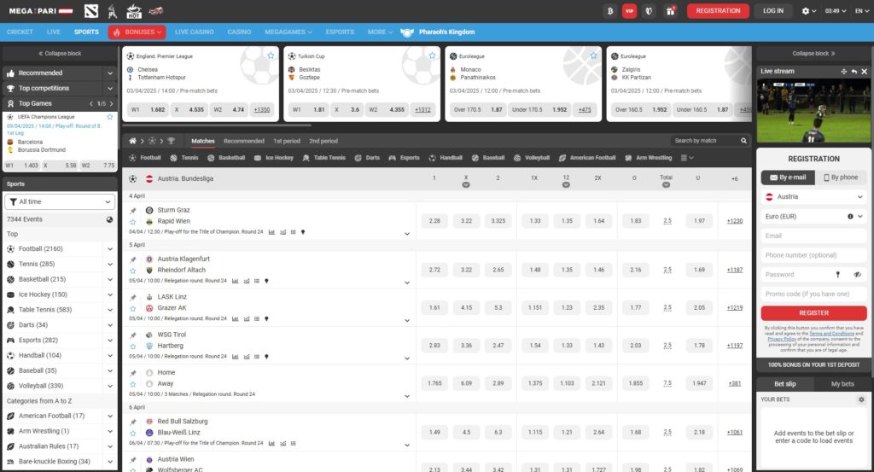Open the Dota 2 esports icon in header

tap(90, 10)
